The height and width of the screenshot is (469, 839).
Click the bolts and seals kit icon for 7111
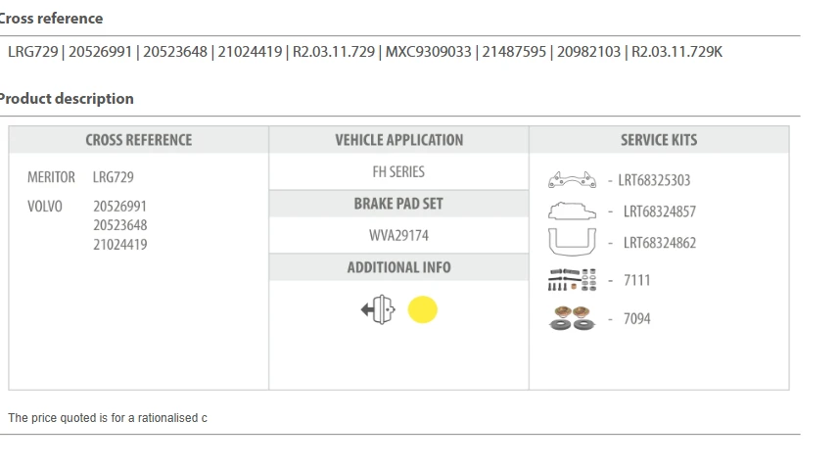point(573,280)
